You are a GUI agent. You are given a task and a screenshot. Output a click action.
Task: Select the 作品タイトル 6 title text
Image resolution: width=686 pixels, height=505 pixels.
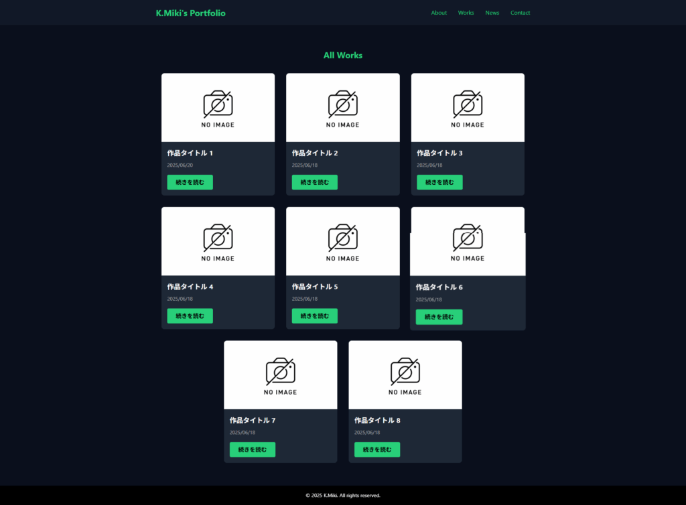point(439,287)
